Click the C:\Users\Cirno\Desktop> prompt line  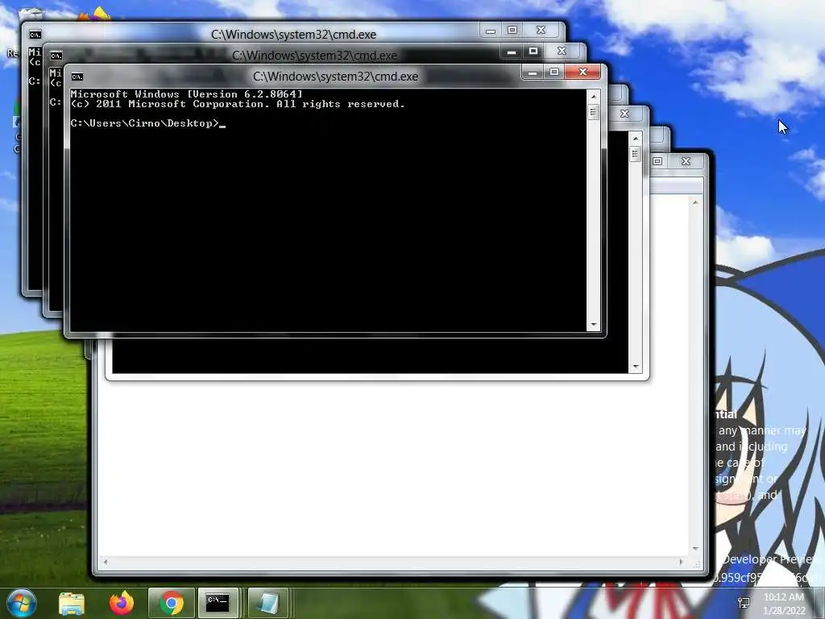[148, 123]
